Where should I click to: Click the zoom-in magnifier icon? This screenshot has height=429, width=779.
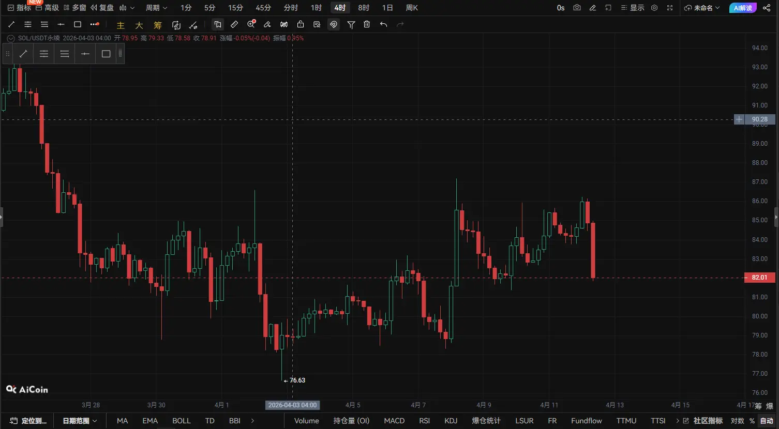tap(251, 24)
